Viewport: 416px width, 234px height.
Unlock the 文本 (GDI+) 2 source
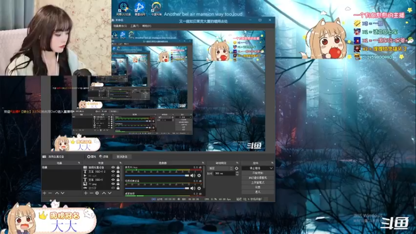(118, 172)
